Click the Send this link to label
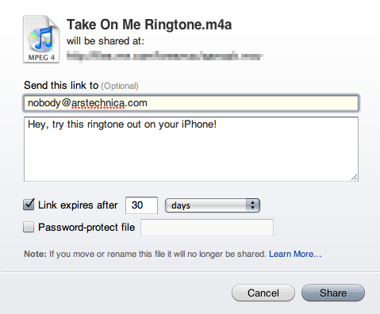380x314 pixels. coord(61,86)
